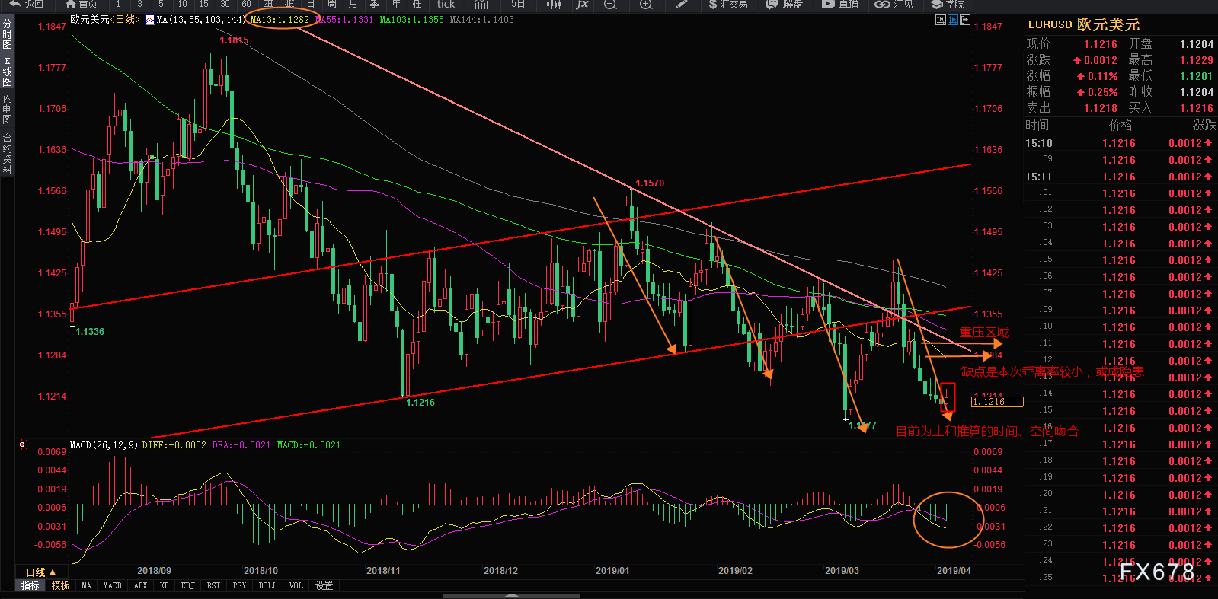
Task: Click the third chart layout icon
Action: click(x=965, y=20)
